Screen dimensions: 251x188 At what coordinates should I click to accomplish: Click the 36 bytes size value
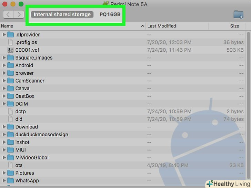(233, 42)
